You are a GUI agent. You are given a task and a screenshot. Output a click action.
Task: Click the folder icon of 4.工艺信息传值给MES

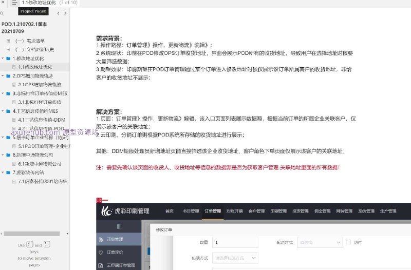click(x=8, y=111)
